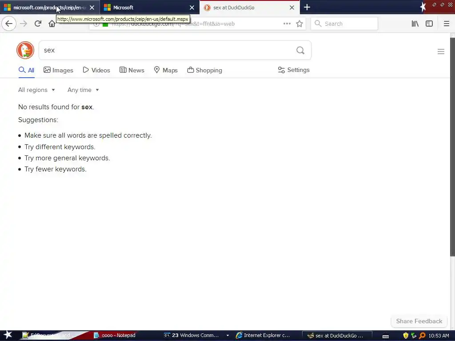The width and height of the screenshot is (455, 341).
Task: Switch to Images results
Action: click(x=58, y=70)
